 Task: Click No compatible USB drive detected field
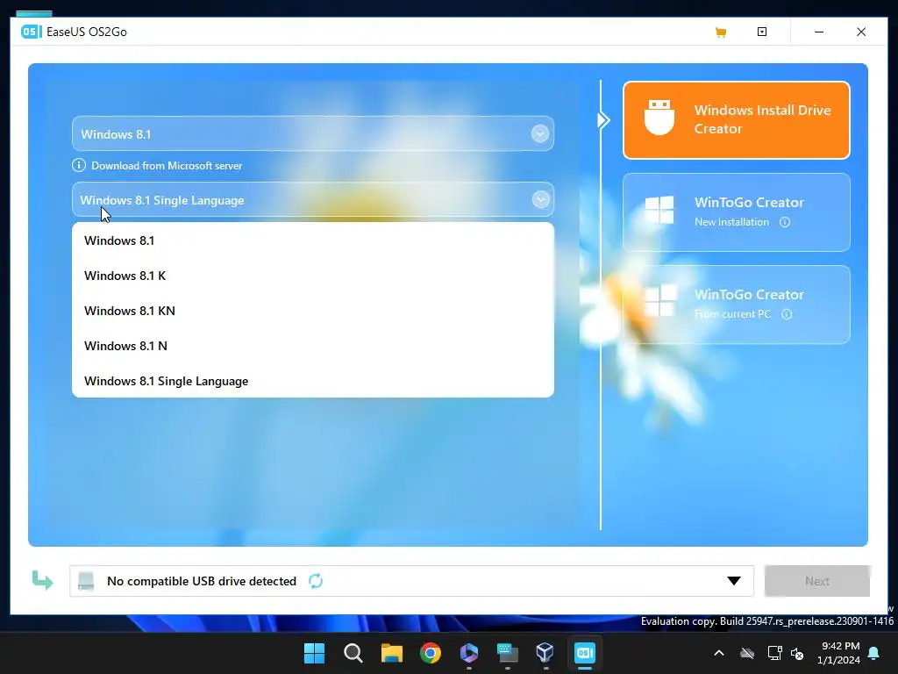411,581
